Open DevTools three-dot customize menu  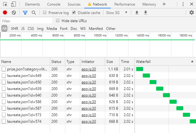(x=183, y=4)
